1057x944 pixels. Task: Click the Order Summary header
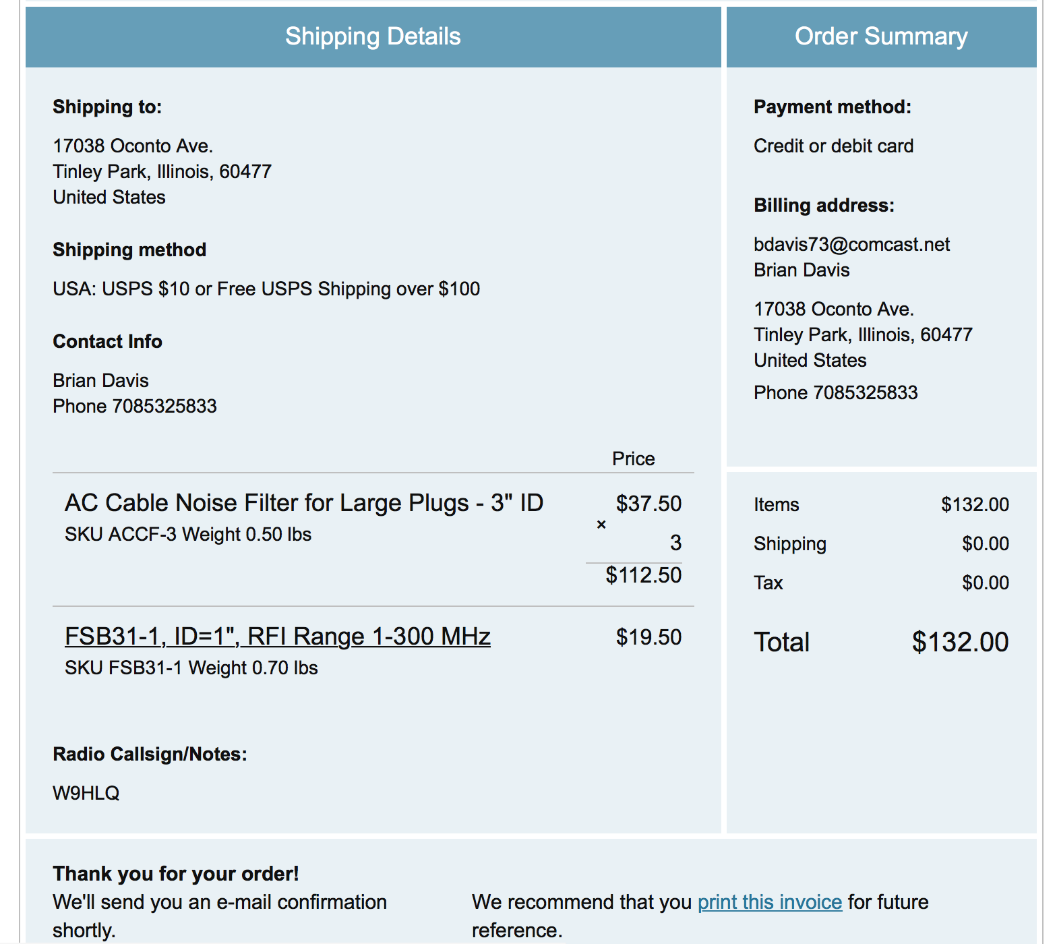click(x=880, y=36)
